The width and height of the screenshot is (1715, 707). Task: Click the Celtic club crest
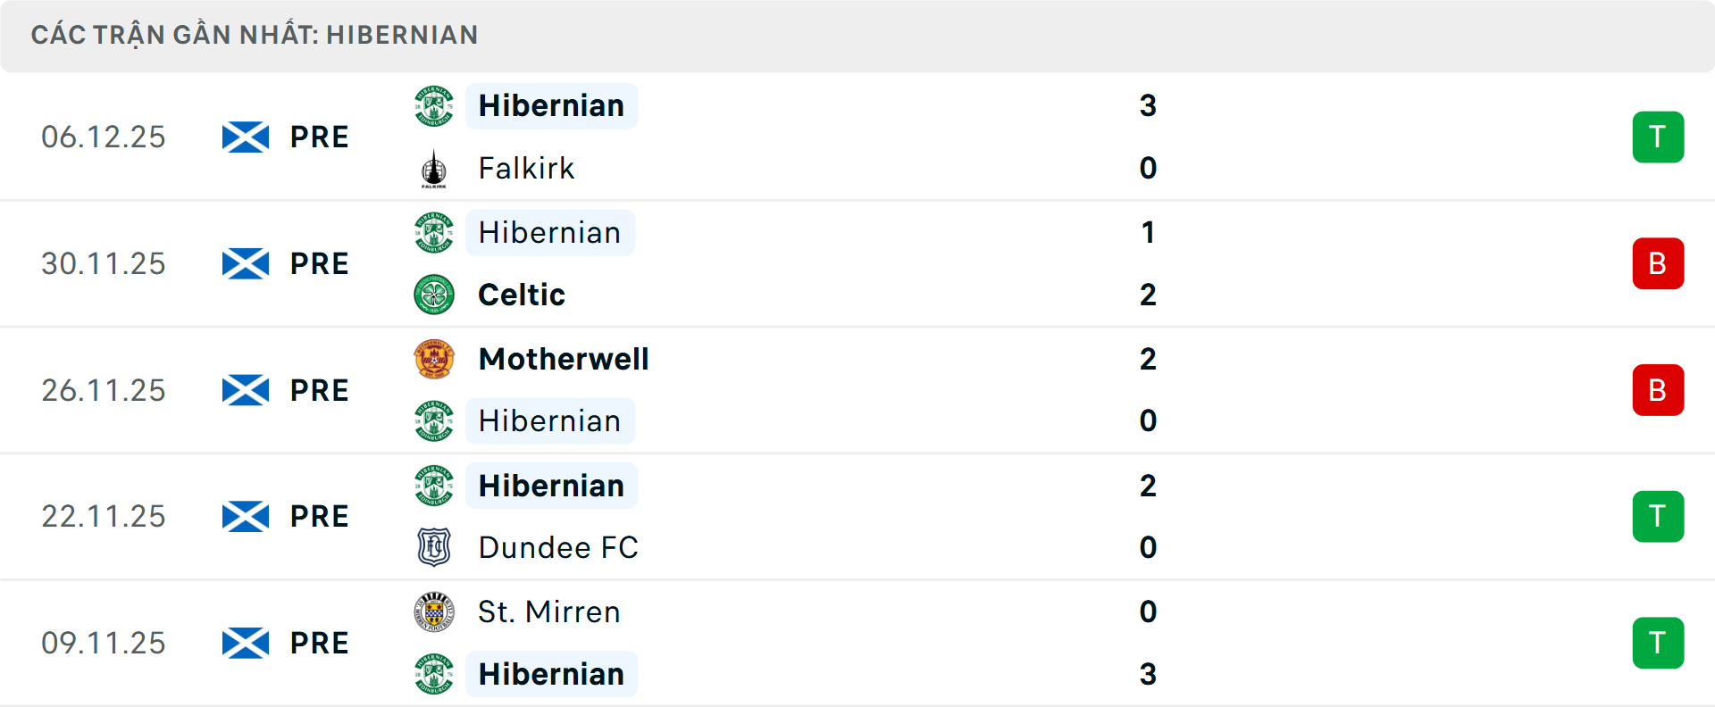click(434, 295)
